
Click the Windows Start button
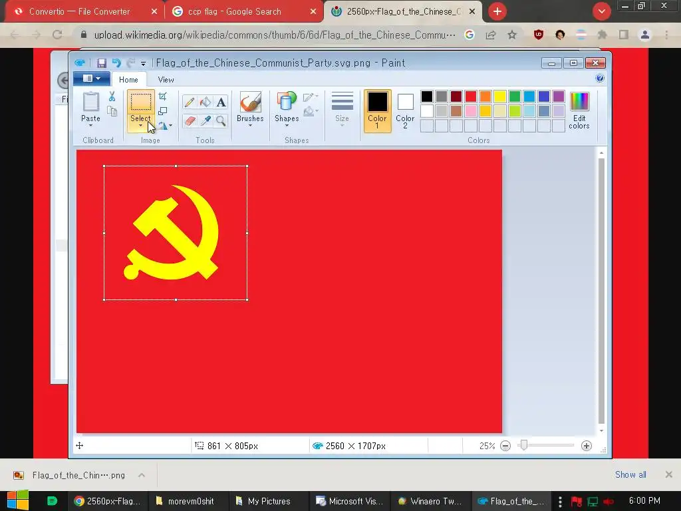pos(17,500)
